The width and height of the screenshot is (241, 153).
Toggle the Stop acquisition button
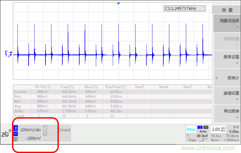(x=191, y=129)
